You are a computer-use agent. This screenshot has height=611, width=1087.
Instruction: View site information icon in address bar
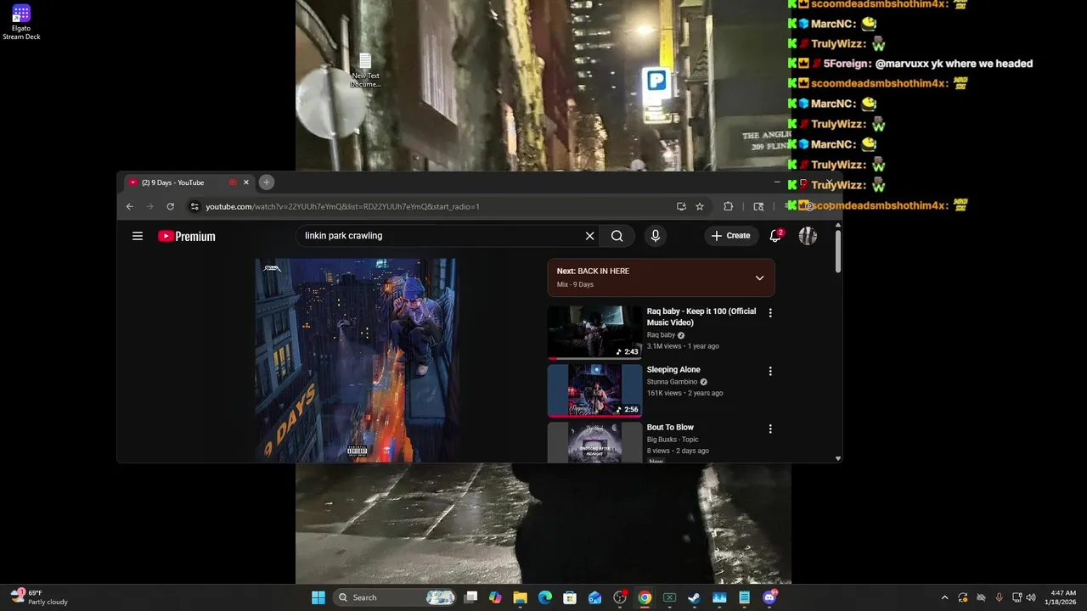(194, 206)
